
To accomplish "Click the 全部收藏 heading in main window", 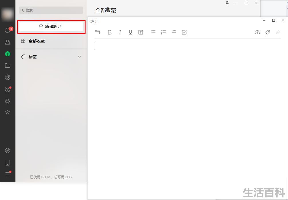I will tap(106, 10).
